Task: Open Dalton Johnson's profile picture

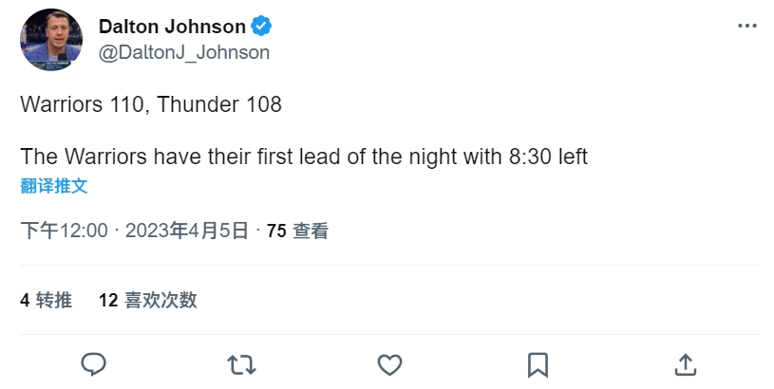Action: point(51,40)
